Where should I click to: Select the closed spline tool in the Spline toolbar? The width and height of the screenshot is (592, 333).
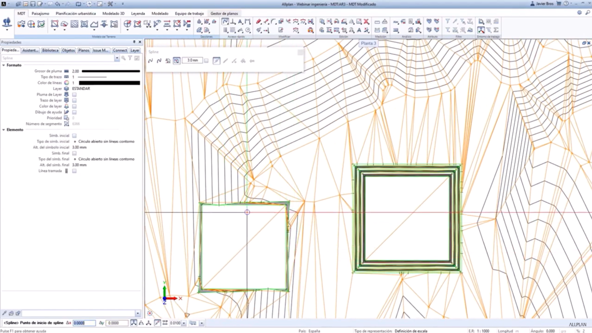point(159,61)
